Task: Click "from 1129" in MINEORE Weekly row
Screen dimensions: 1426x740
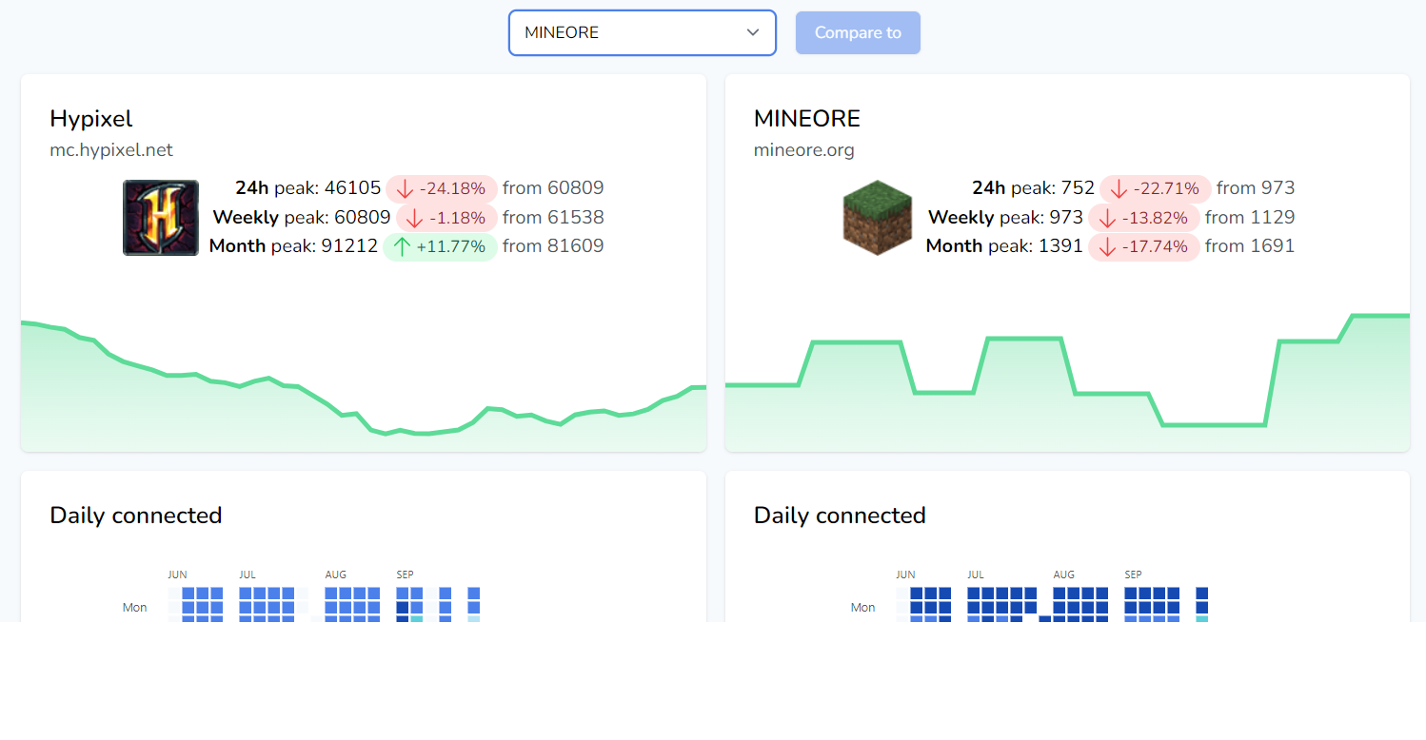Action: click(1250, 218)
